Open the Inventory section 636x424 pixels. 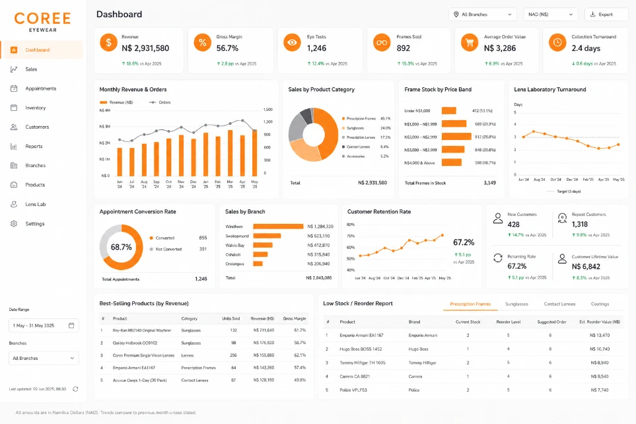pos(35,108)
